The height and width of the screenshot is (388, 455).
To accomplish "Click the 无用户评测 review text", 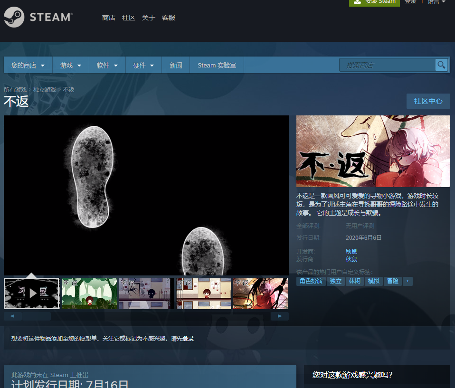I will (x=360, y=226).
